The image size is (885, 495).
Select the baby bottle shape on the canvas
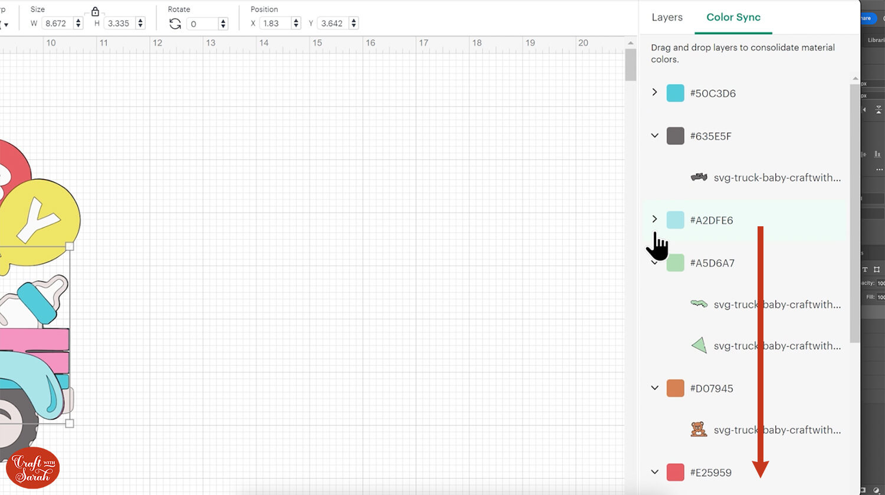coord(35,301)
